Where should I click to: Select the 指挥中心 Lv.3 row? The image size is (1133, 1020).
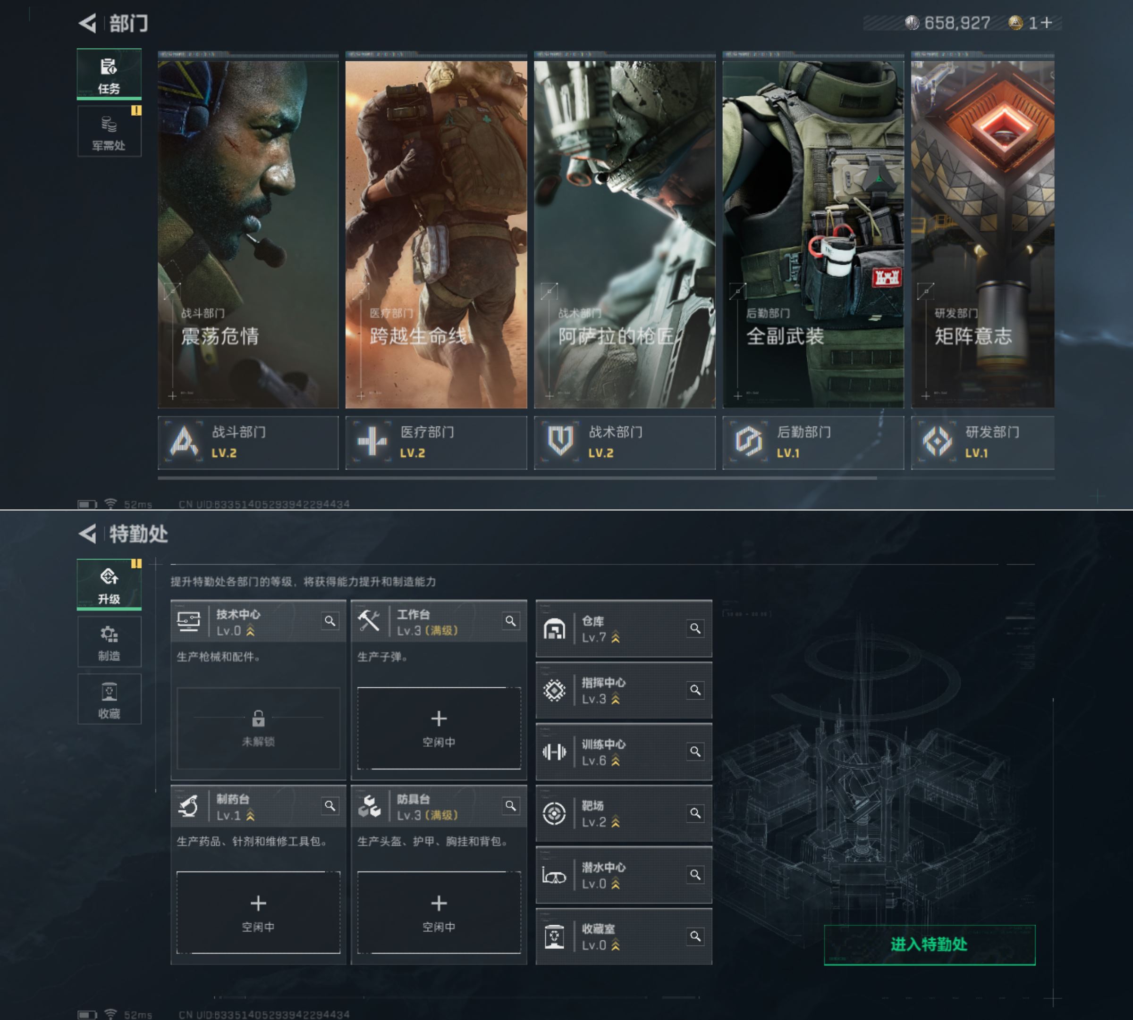click(624, 691)
